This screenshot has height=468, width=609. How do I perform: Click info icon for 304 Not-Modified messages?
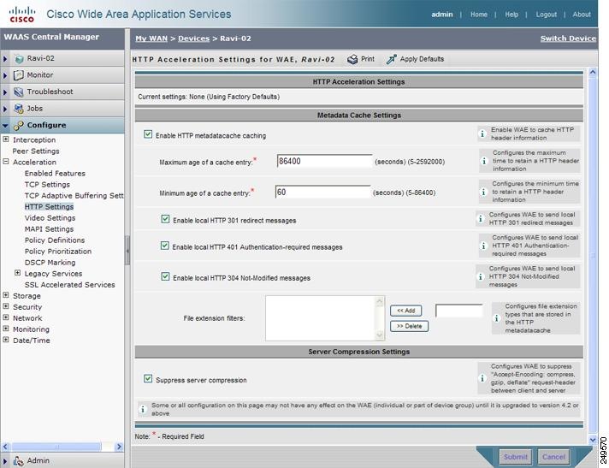click(x=481, y=276)
